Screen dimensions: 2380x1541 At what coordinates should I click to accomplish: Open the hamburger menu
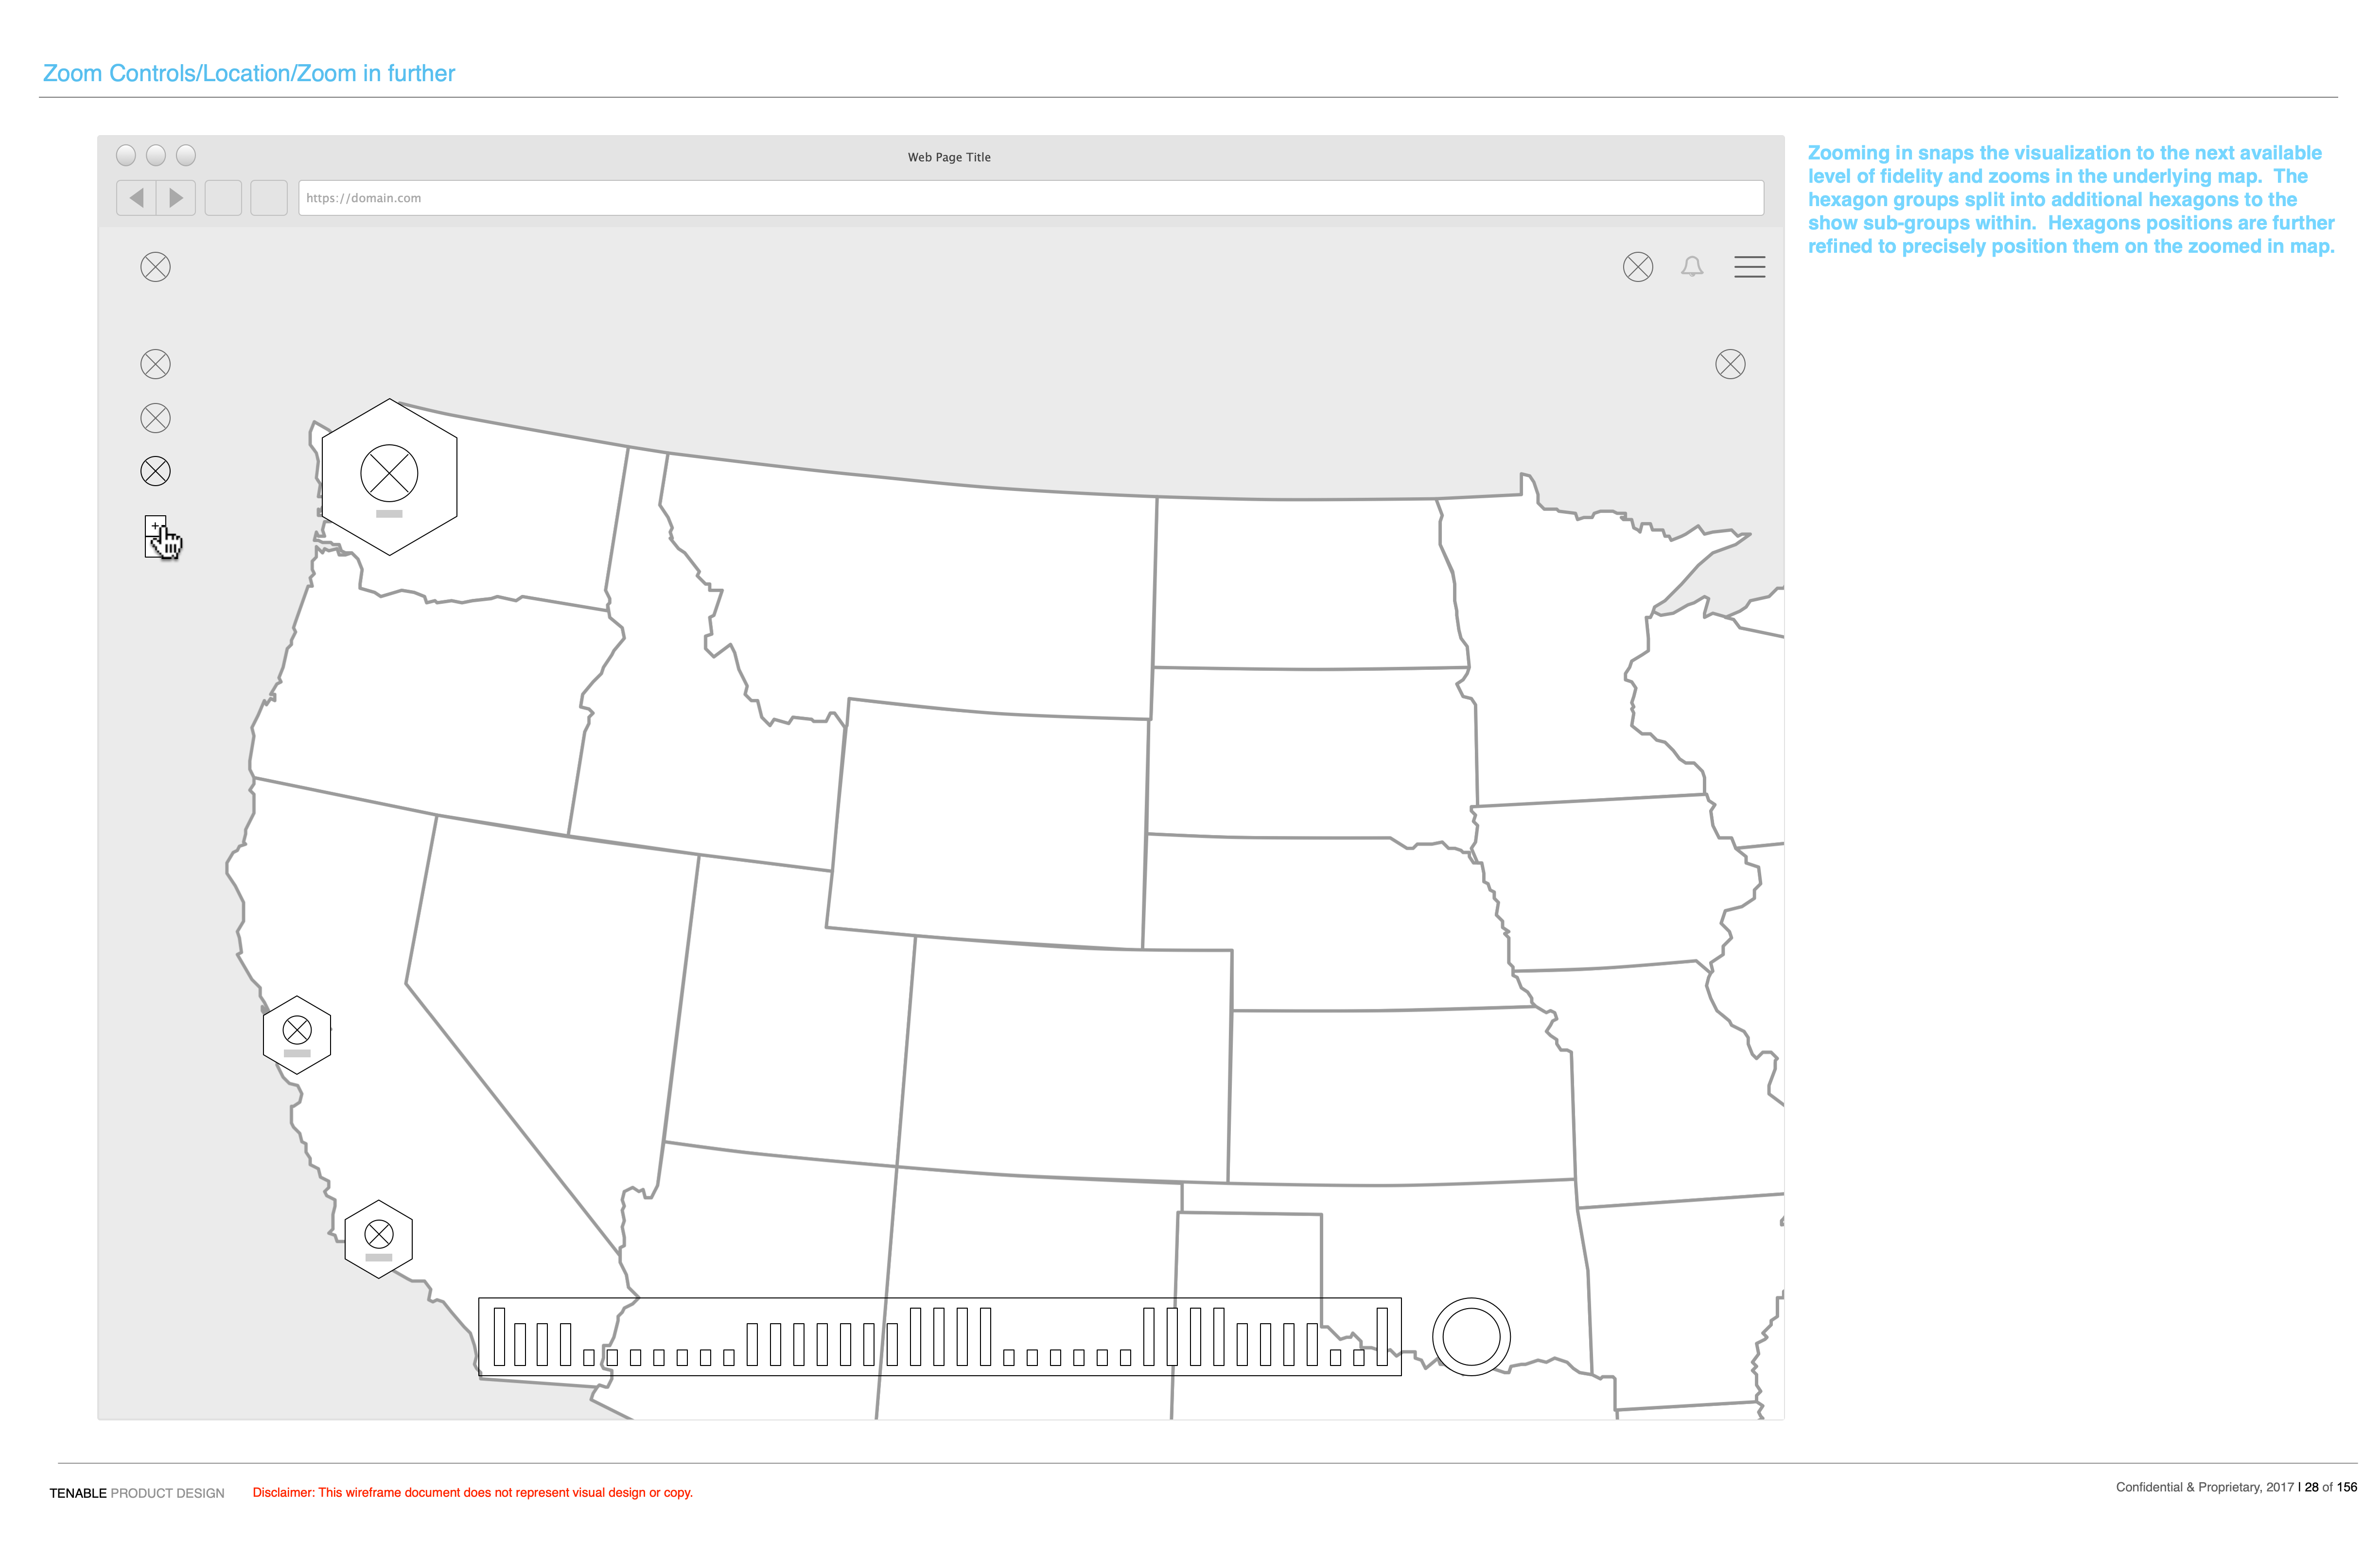coord(1749,267)
